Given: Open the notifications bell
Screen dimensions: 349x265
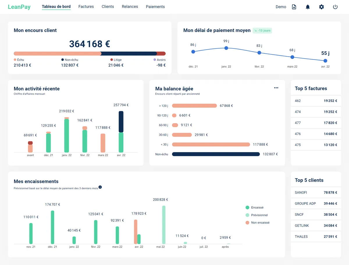Looking at the screenshot, I should tap(308, 7).
